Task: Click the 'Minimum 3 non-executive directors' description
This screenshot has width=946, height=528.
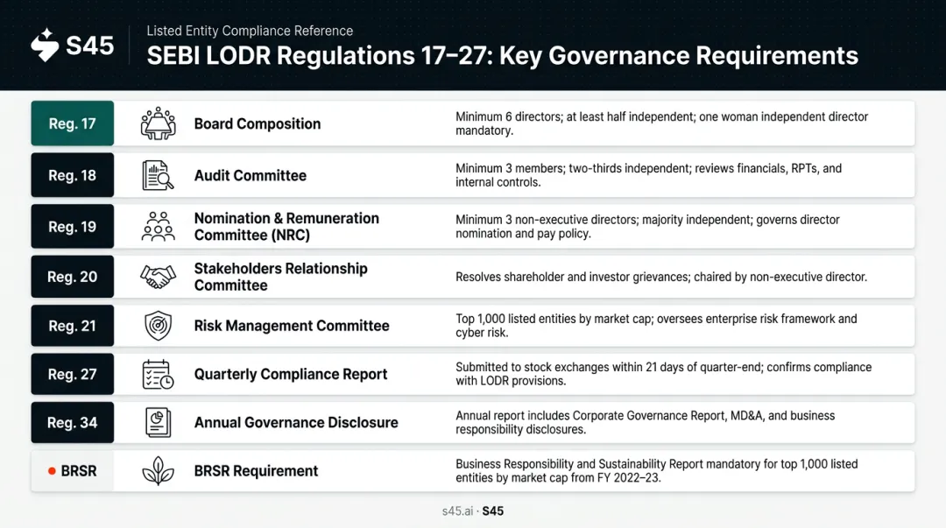Action: coord(647,226)
